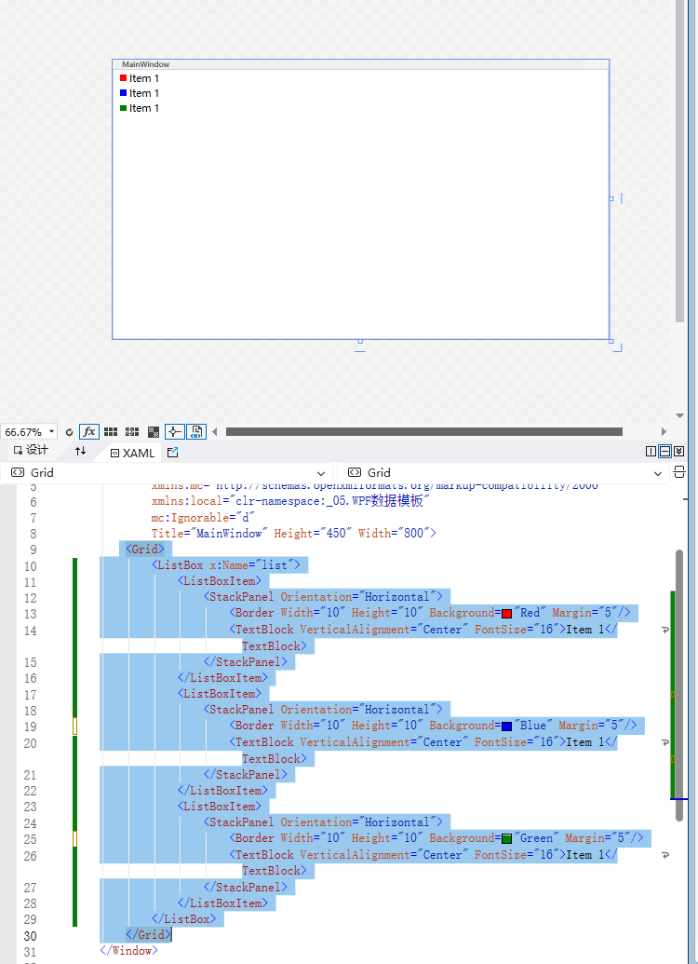Click the designer vertical scrollbar down arrow

point(679,415)
